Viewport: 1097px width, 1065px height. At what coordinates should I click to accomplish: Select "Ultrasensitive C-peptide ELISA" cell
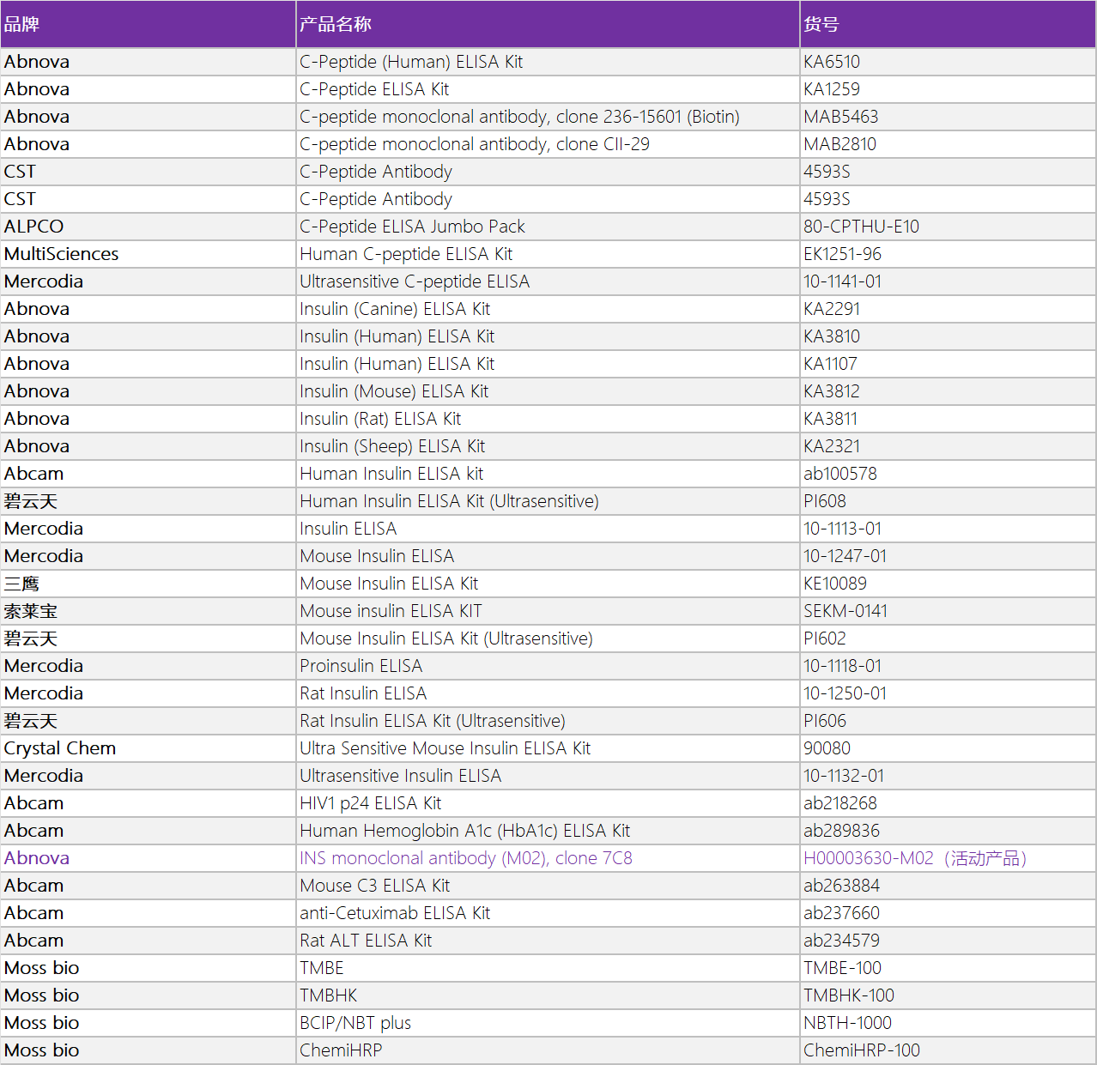pos(415,281)
